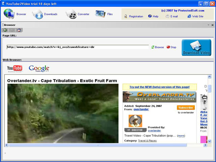The width and height of the screenshot is (216, 162).
Task: Click the red Stop icon
Action: [x=168, y=47]
